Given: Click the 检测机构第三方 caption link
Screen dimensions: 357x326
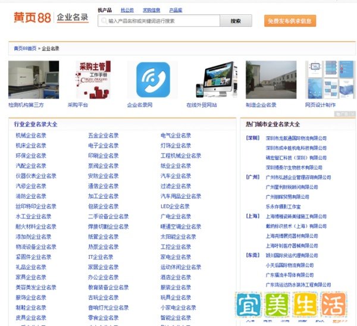Looking at the screenshot, I should point(26,105).
